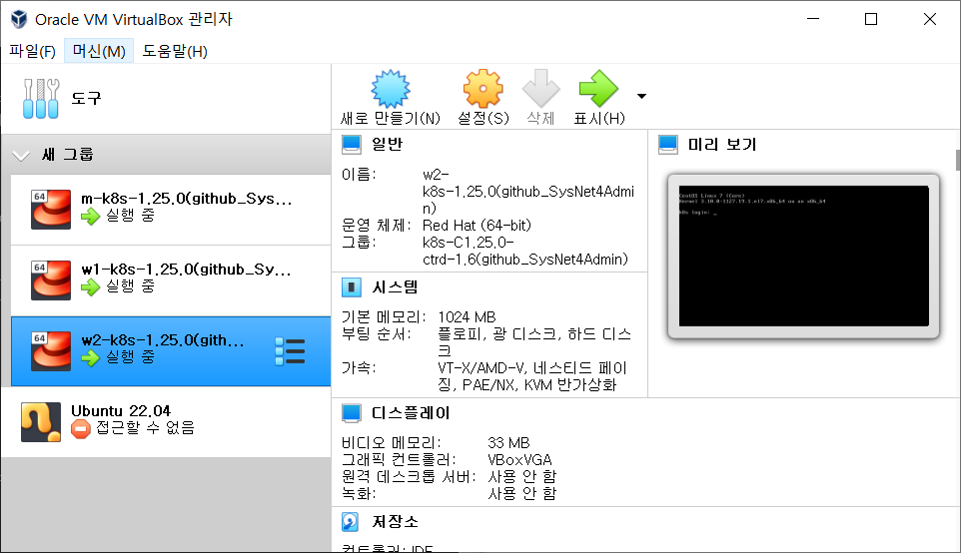Click the 33 MB video memory value
Image resolution: width=961 pixels, height=553 pixels.
508,443
